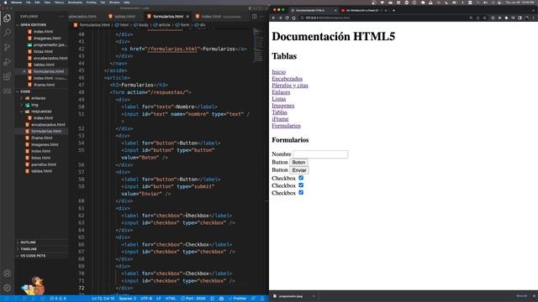
Task: Toggle the topmost Checkbox in the form
Action: coord(301,178)
